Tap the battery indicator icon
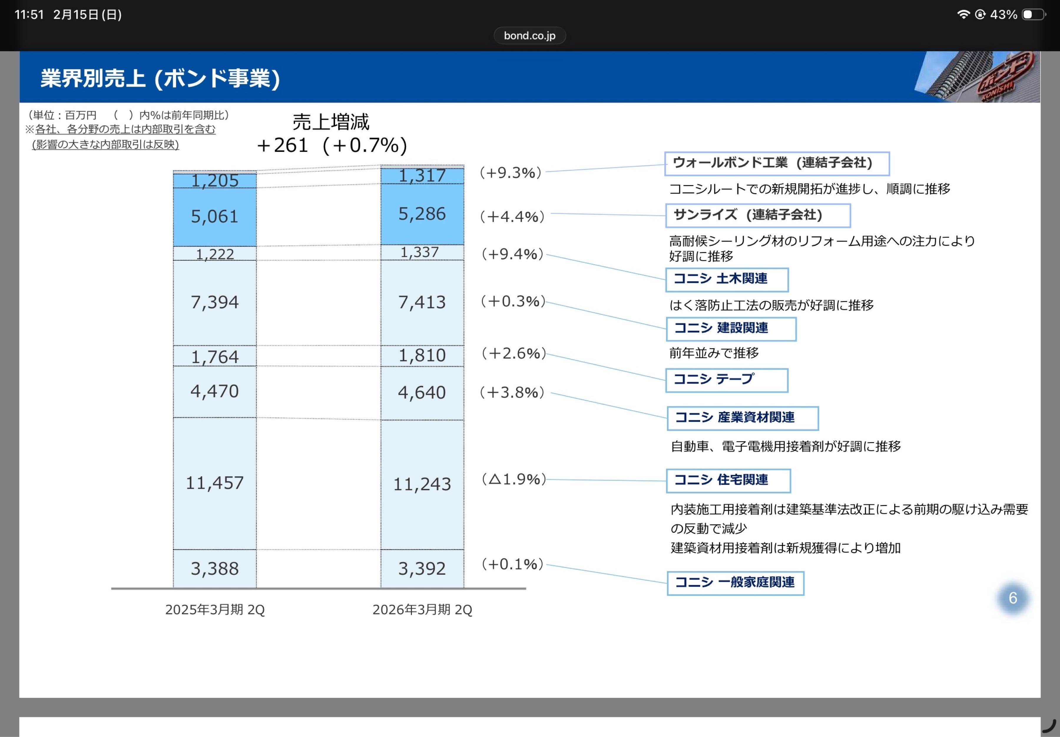The image size is (1060, 737). [x=1034, y=14]
